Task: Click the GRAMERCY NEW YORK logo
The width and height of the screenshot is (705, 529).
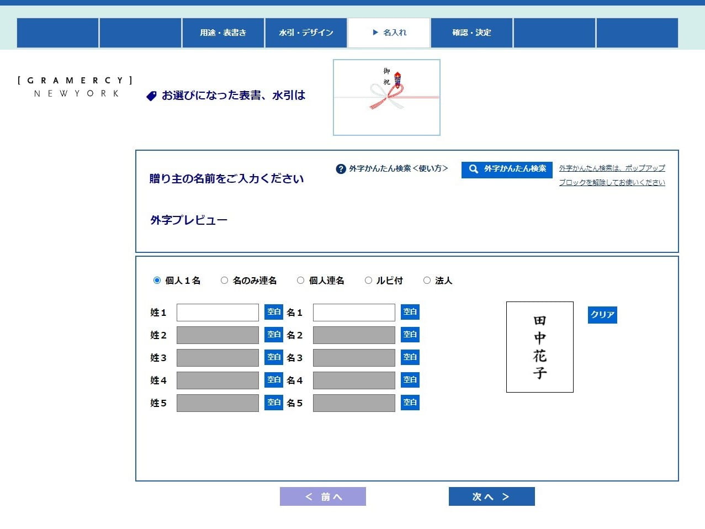Action: click(x=75, y=87)
